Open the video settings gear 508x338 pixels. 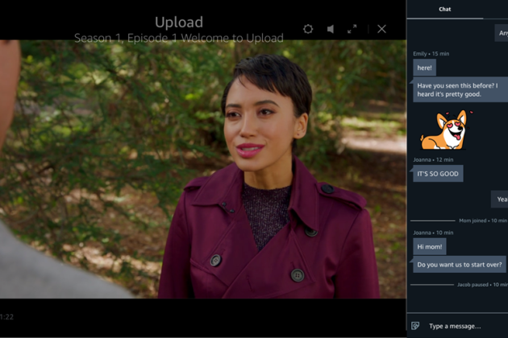(x=308, y=29)
